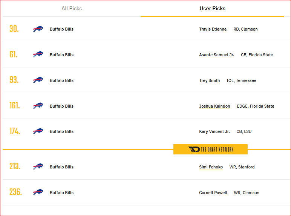The width and height of the screenshot is (291, 216).
Task: Click Buffalo Bills text on pick 61 row
Action: click(61, 55)
